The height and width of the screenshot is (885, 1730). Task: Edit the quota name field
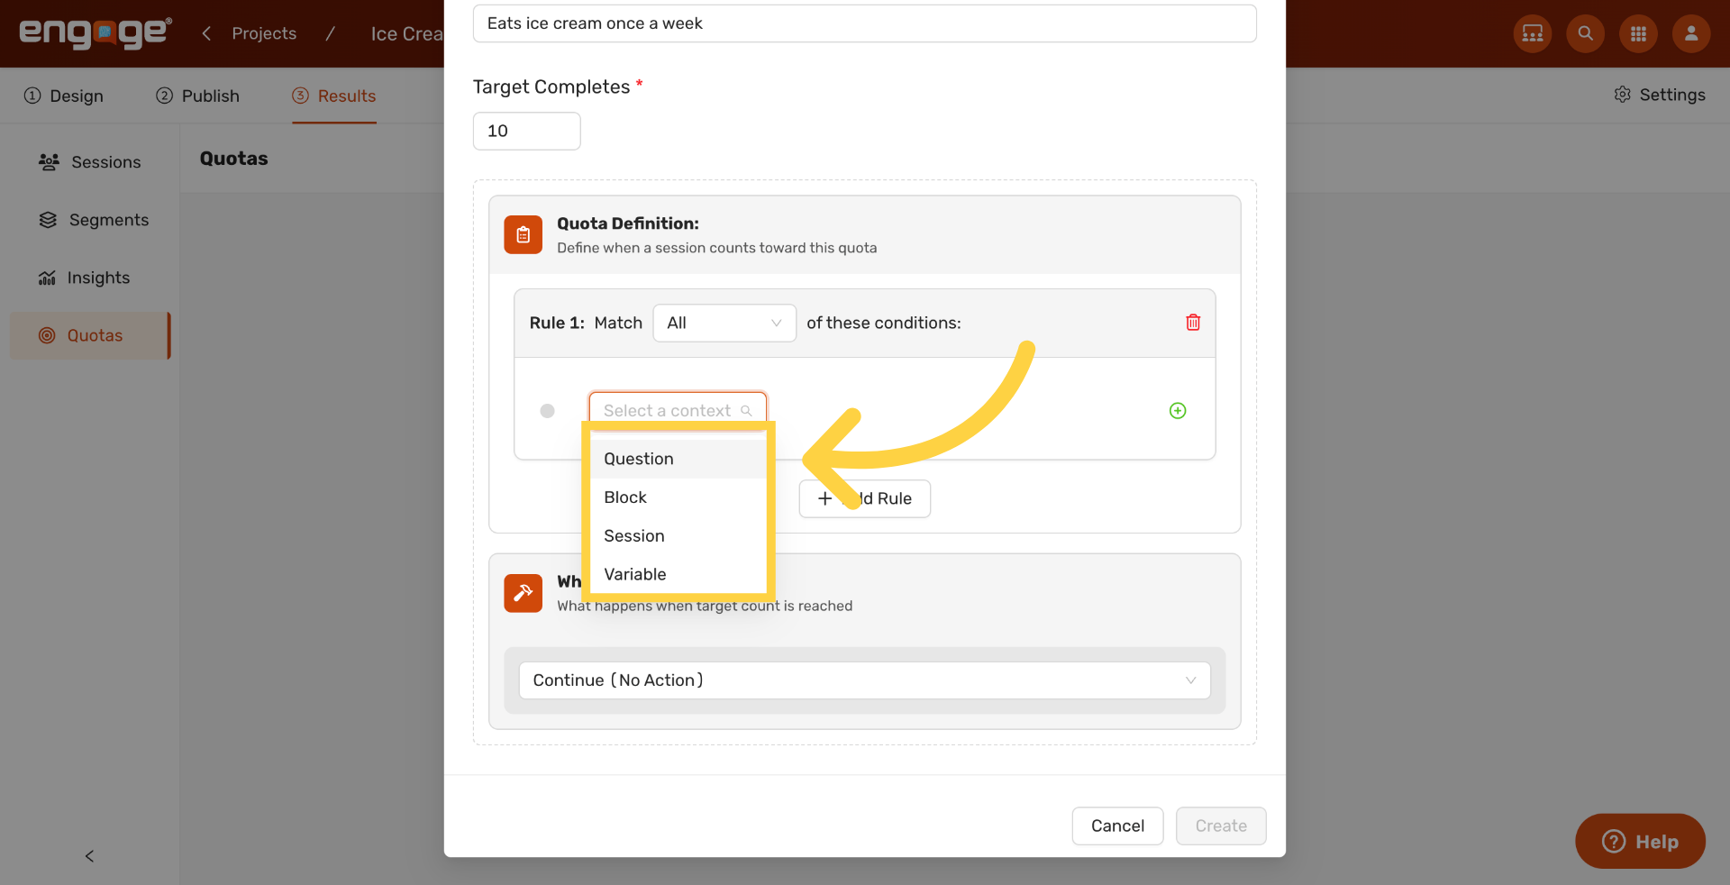pyautogui.click(x=864, y=23)
